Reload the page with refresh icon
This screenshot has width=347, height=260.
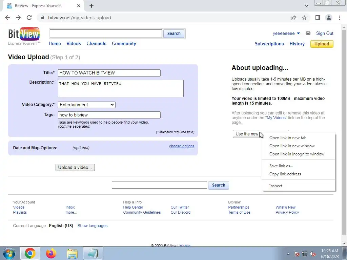tap(29, 18)
